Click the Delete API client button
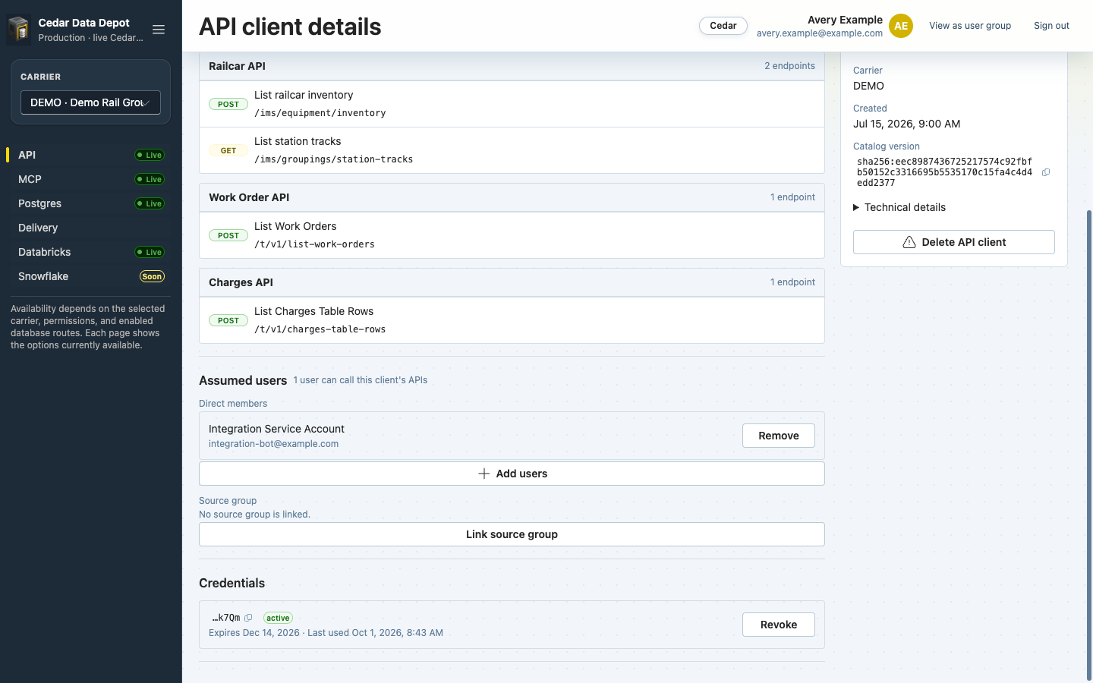 click(954, 242)
